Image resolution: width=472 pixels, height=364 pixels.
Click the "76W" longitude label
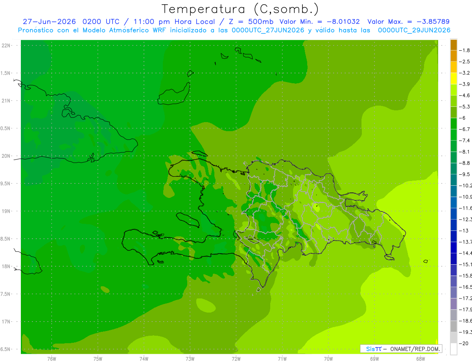[x=52, y=359]
